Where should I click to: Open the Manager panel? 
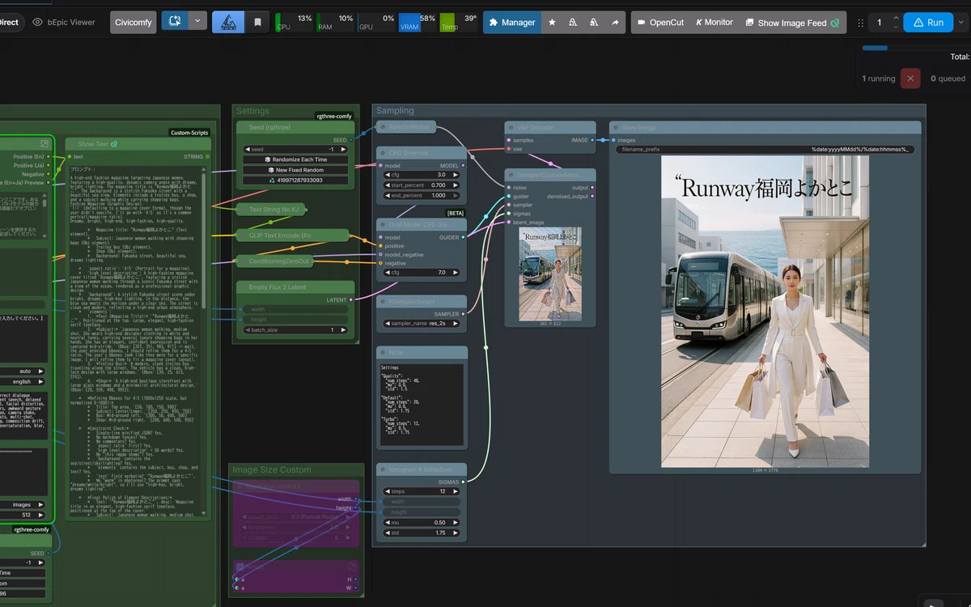(511, 23)
